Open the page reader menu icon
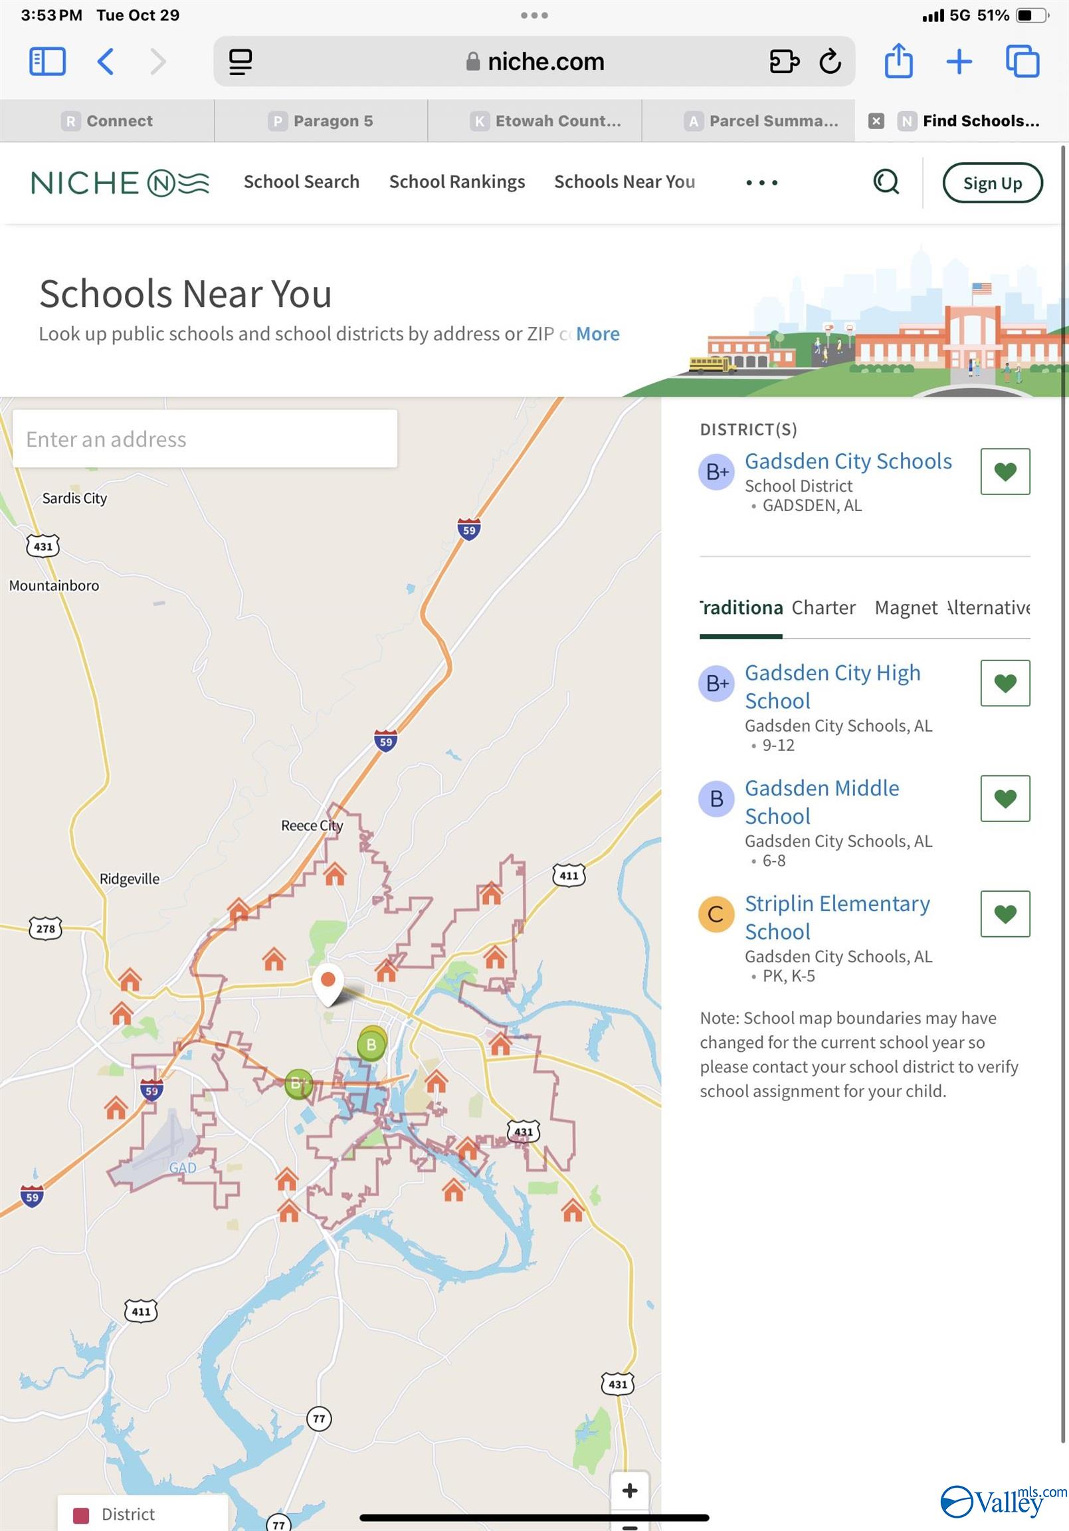Image resolution: width=1069 pixels, height=1531 pixels. 241,62
